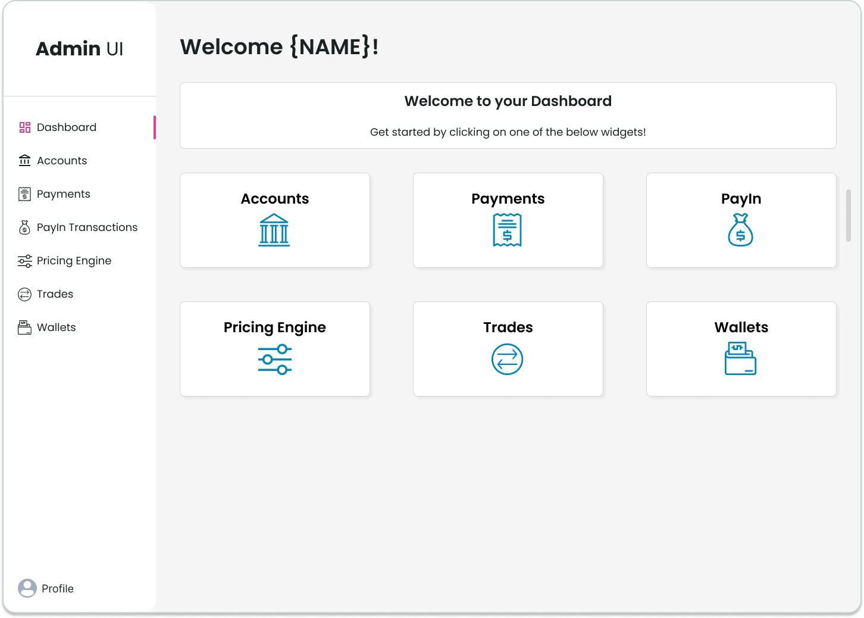Click the blue wallet icon in Wallets widget
The image size is (864, 618).
(x=741, y=358)
